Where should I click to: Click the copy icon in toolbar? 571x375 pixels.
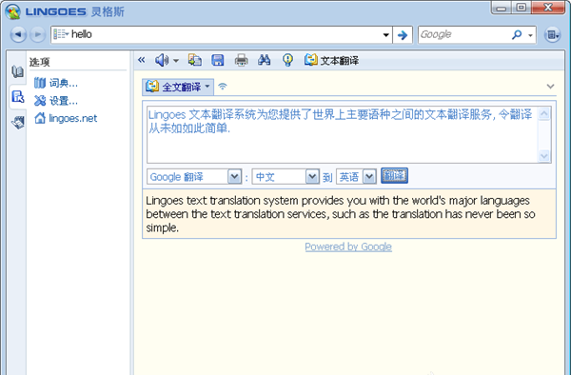tap(195, 60)
